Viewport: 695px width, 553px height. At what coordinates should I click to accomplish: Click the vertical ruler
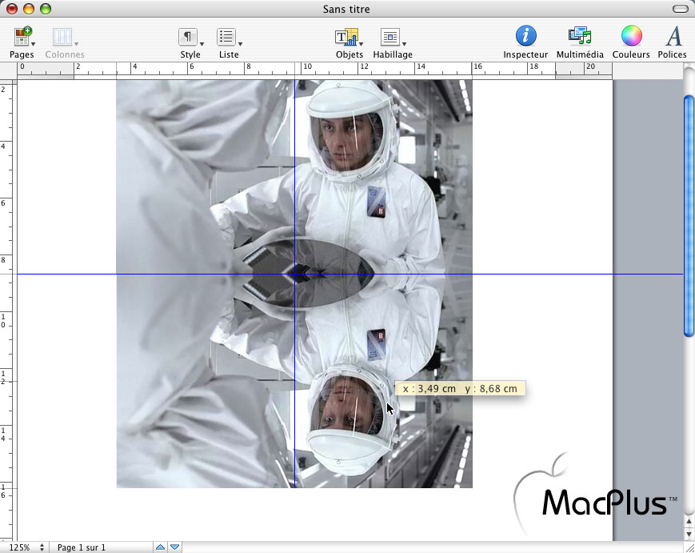9,311
